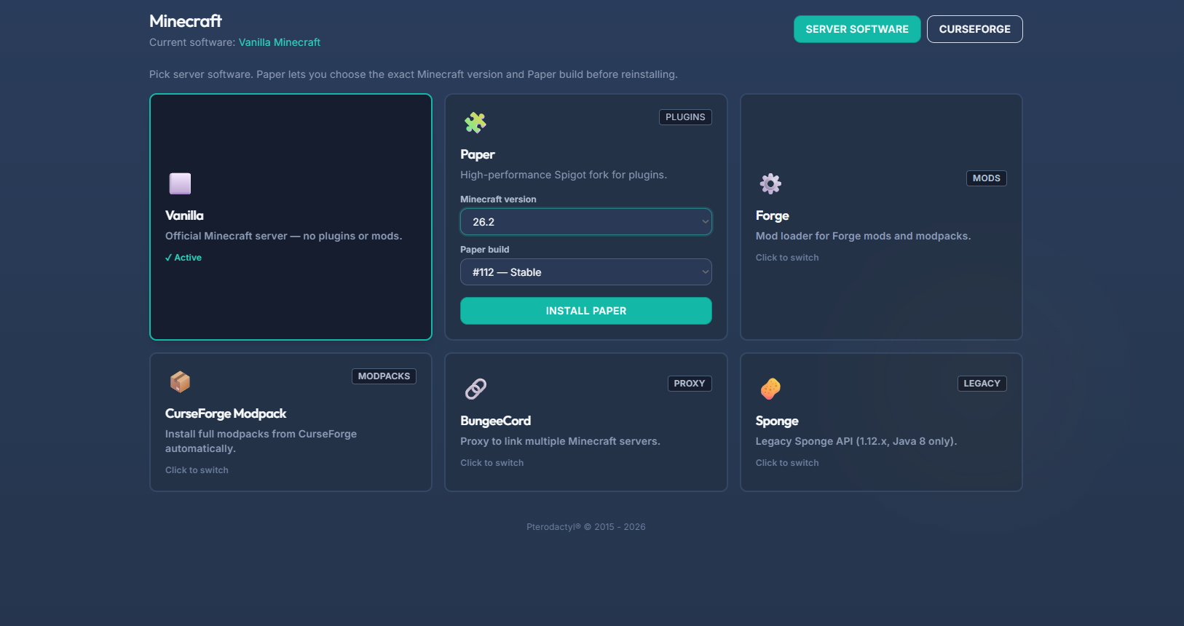The height and width of the screenshot is (626, 1184).
Task: Click the MODPACKS badge
Action: [384, 376]
